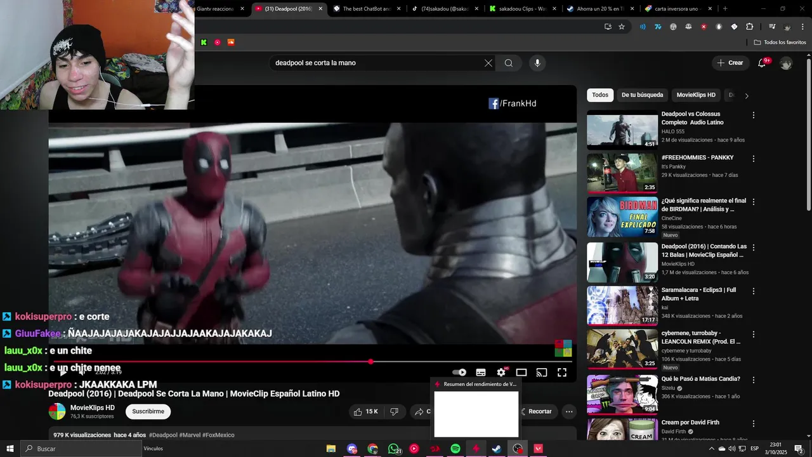Switch to The best ChatBot tab
This screenshot has width=812, height=457.
[366, 9]
